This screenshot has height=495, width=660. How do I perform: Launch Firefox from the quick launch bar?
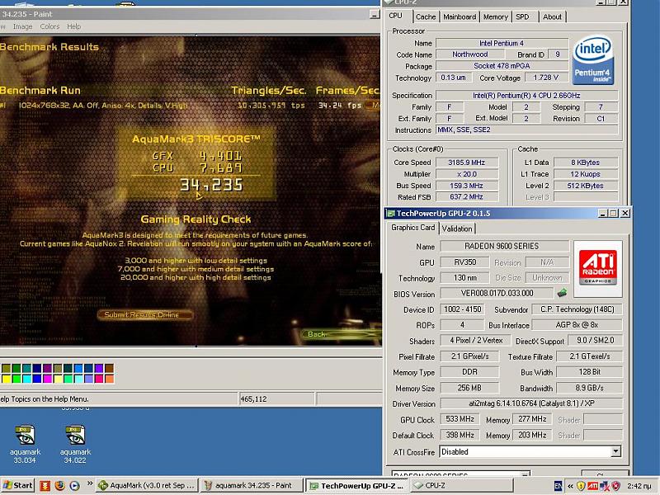click(59, 485)
